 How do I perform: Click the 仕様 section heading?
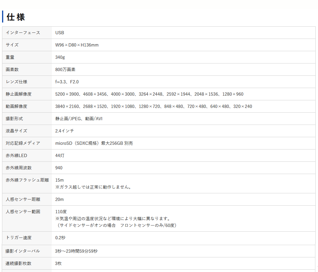[x=16, y=17]
